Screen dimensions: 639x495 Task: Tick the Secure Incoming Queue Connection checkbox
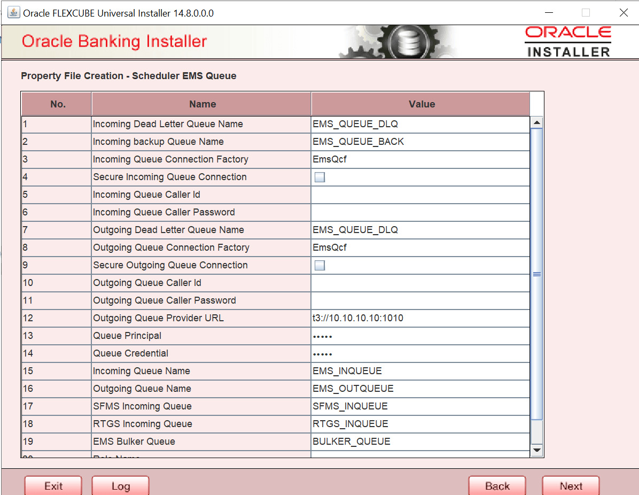[320, 177]
